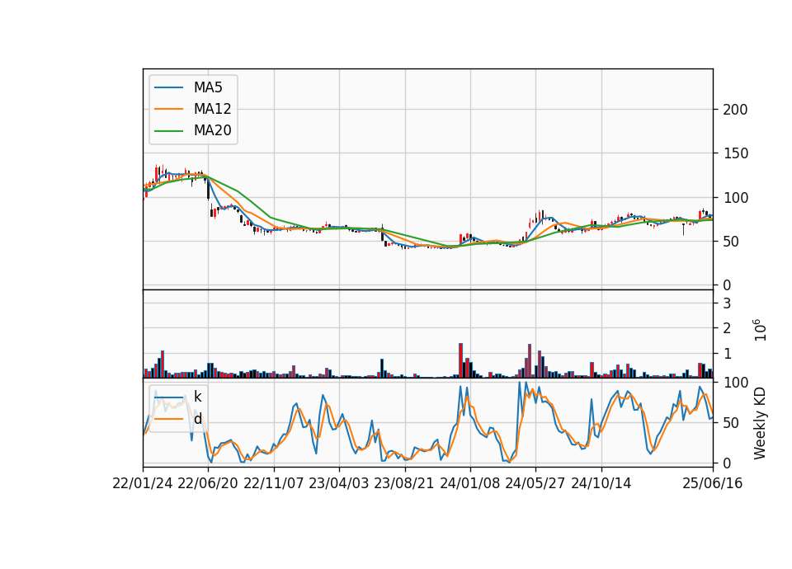
Task: Click the price axis tick label 50 beside the candlestick panel
Action: tap(732, 242)
